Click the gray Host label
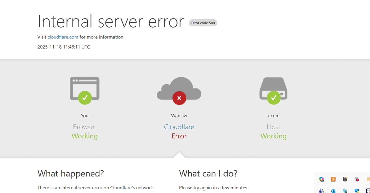Viewport: 370px width, 193px height. click(273, 127)
